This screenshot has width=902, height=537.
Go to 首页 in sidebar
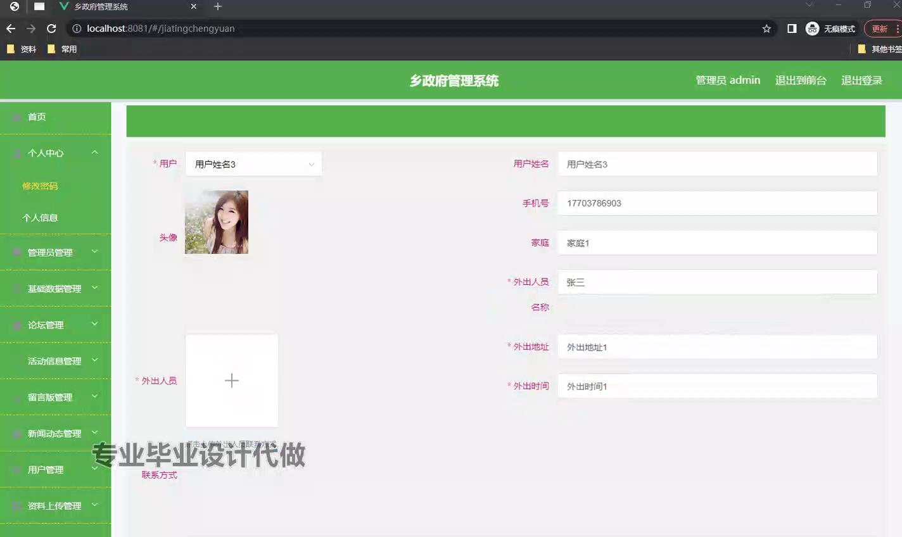pos(37,117)
